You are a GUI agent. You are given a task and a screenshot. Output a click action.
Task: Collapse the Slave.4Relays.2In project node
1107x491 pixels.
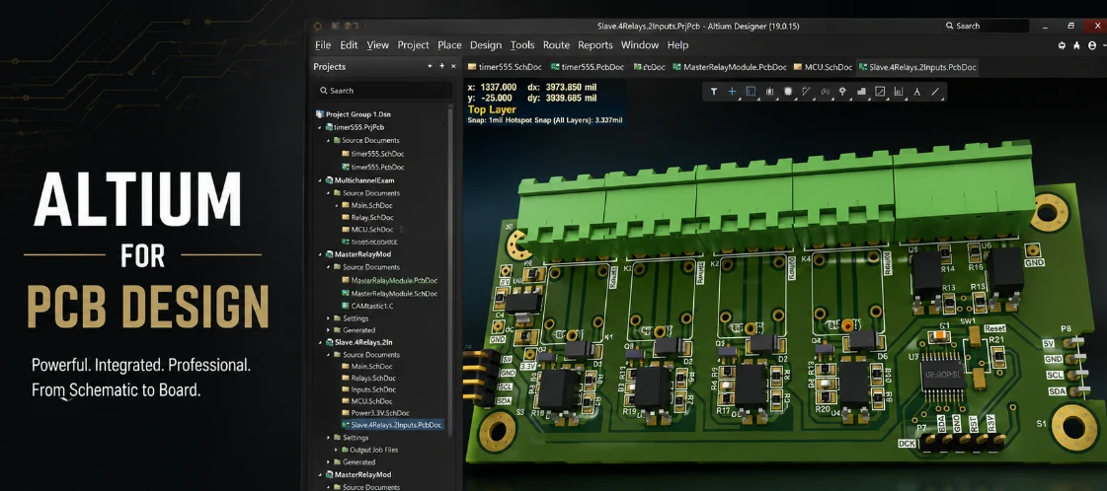click(x=320, y=342)
